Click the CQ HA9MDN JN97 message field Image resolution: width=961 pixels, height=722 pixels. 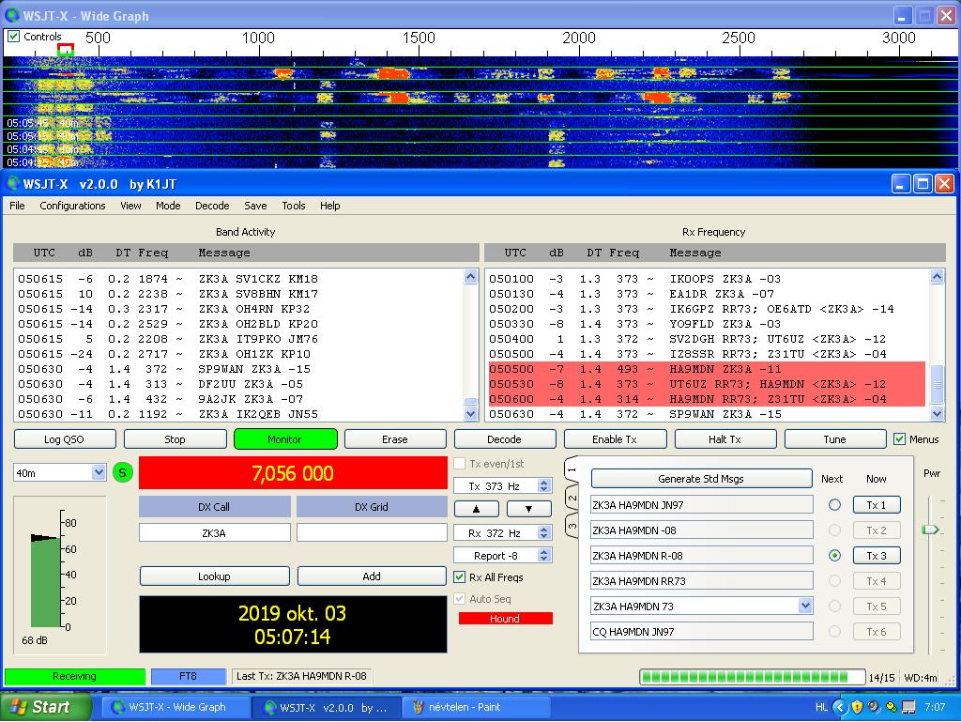[x=702, y=631]
